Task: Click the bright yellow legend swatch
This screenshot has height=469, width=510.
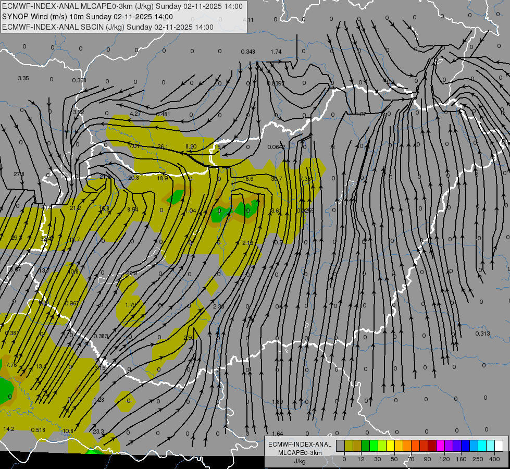Action: [390, 446]
